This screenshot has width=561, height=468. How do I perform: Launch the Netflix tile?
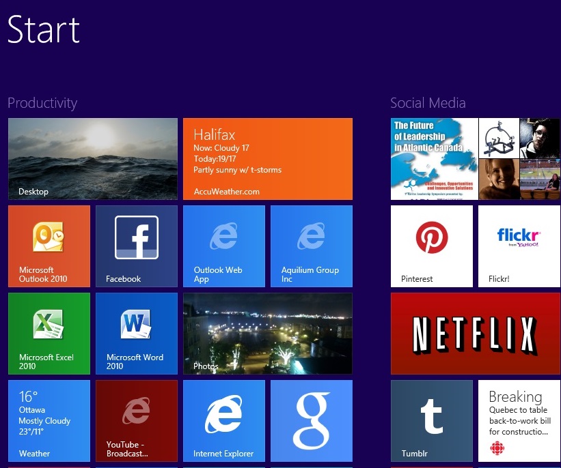pos(476,334)
